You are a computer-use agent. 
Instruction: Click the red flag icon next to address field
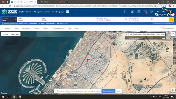[x=127, y=34]
